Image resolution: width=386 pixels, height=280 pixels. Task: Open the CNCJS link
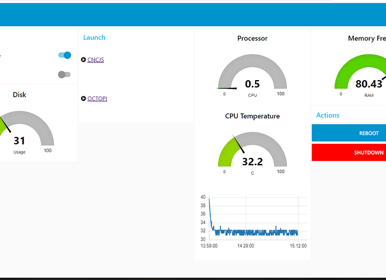pos(96,59)
